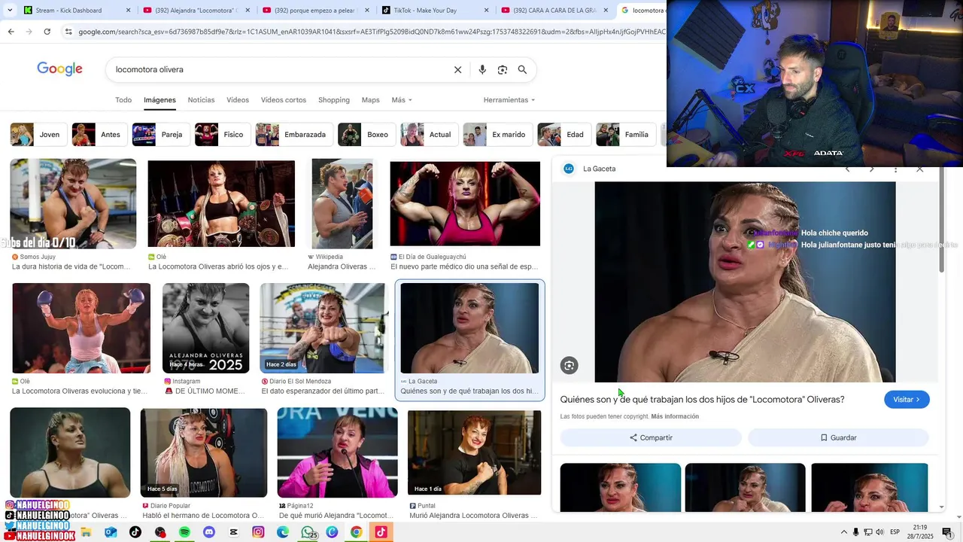The width and height of the screenshot is (963, 542).
Task: Open the article title about dos hijos
Action: (702, 400)
